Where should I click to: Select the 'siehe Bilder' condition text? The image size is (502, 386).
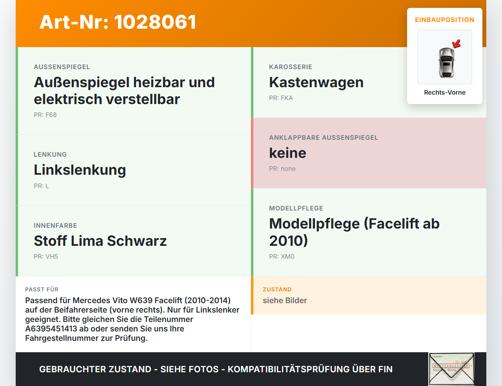pyautogui.click(x=285, y=300)
